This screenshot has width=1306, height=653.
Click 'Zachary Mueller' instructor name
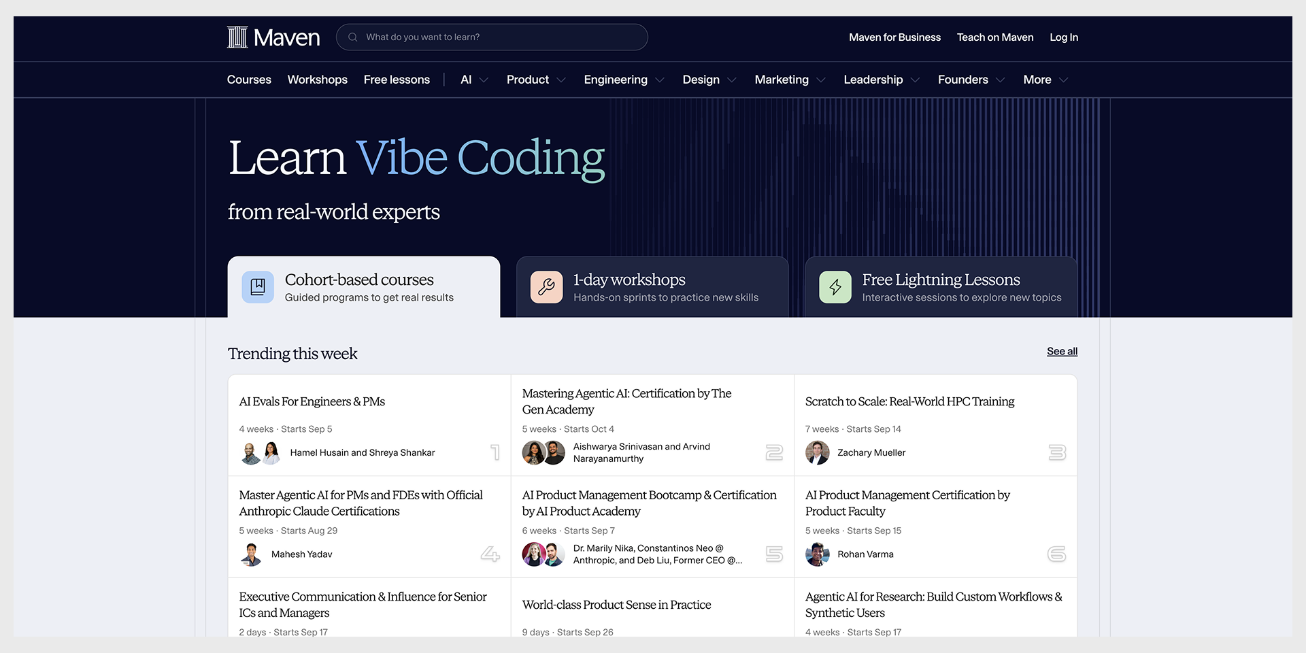pyautogui.click(x=871, y=453)
